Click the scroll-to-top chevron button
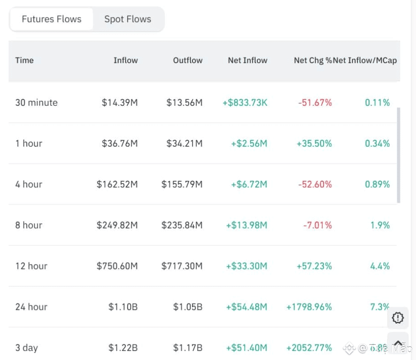This screenshot has width=416, height=360. (398, 342)
